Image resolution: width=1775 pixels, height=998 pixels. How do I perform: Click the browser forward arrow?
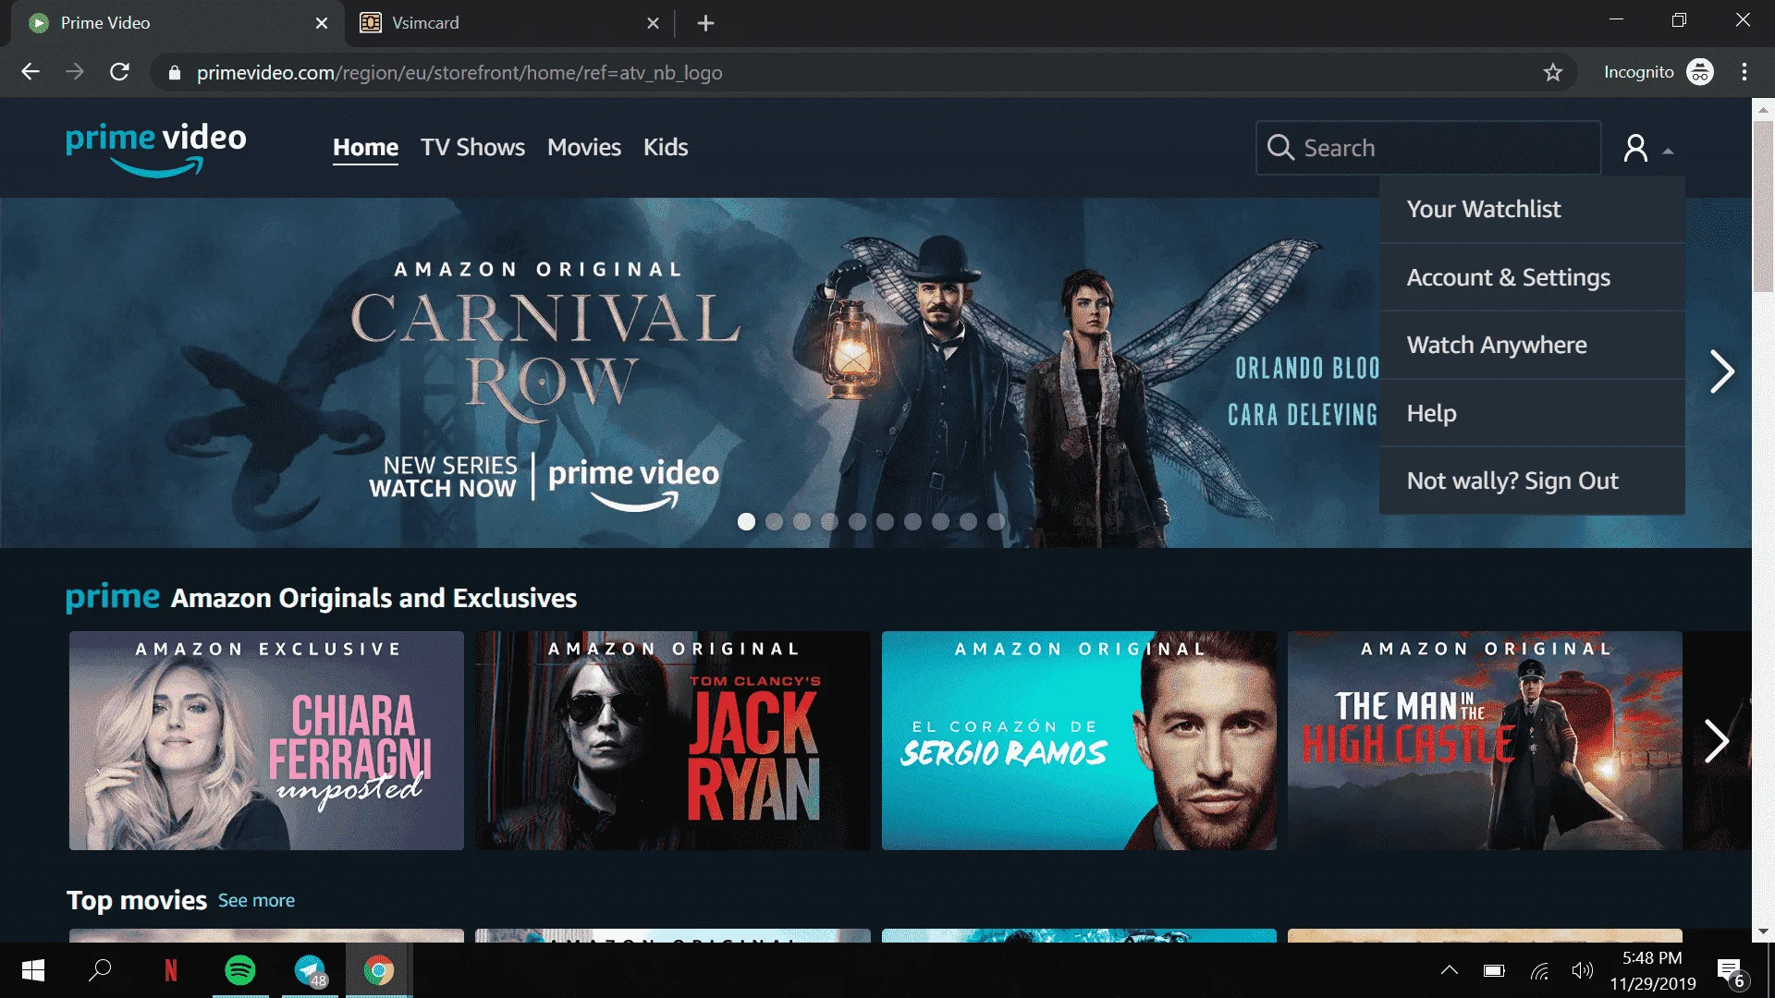point(75,72)
